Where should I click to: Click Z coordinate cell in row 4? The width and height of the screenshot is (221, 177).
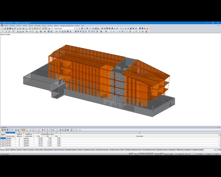pyautogui.click(x=56, y=144)
